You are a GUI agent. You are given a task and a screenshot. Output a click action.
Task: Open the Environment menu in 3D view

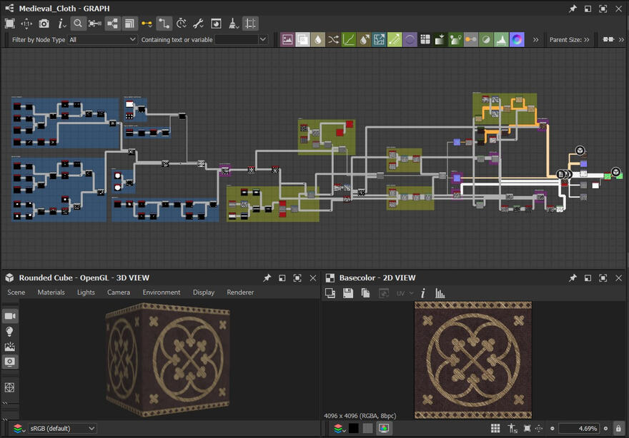[161, 292]
